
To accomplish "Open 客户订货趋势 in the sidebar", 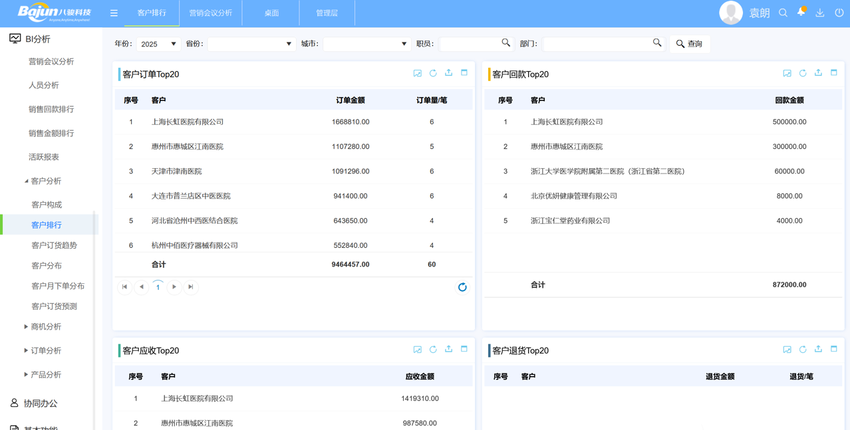I will (x=54, y=245).
